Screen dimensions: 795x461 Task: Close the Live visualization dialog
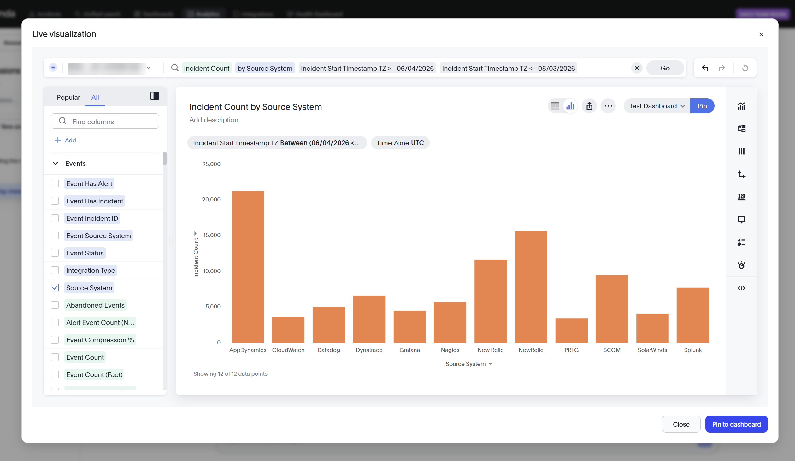pos(761,34)
